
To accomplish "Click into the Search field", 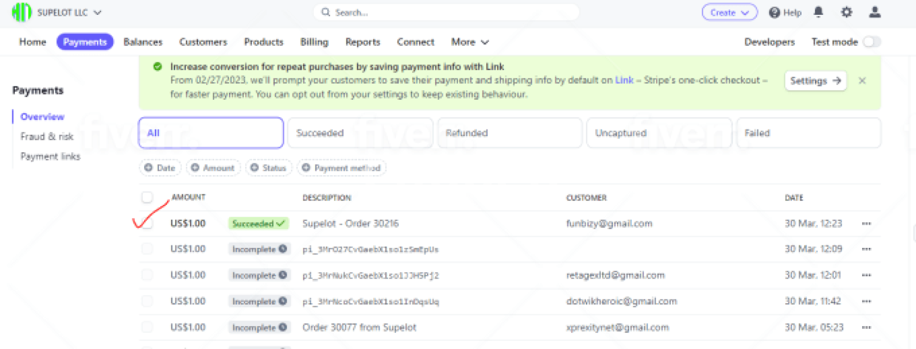I will (x=446, y=13).
